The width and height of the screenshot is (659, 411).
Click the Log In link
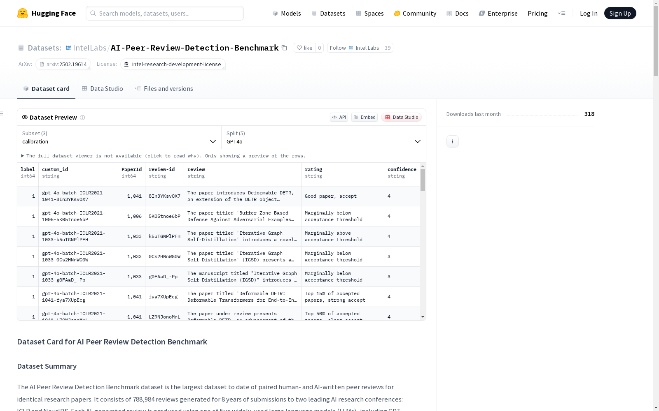point(589,13)
